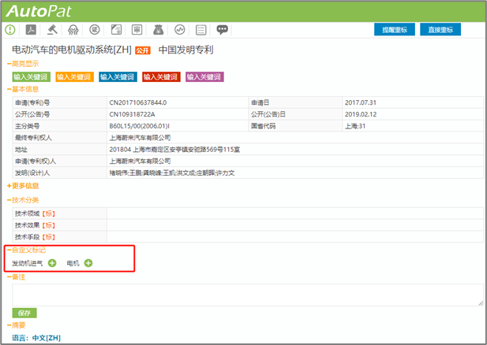Screen dimensions: 487x345
Task: Add mark with plus next to 发动机进气
Action: [52, 262]
